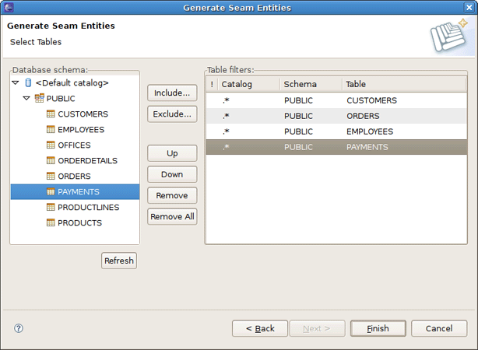Collapse the Default catalog tree node

pyautogui.click(x=16, y=83)
